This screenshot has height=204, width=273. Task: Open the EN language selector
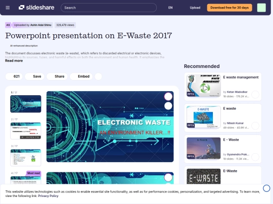[x=170, y=8]
